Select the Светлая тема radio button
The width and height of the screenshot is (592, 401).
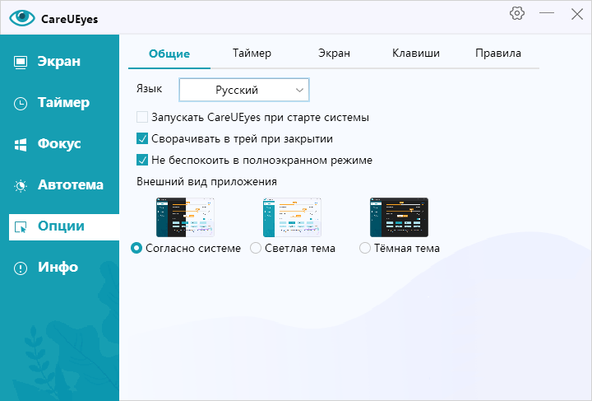256,248
